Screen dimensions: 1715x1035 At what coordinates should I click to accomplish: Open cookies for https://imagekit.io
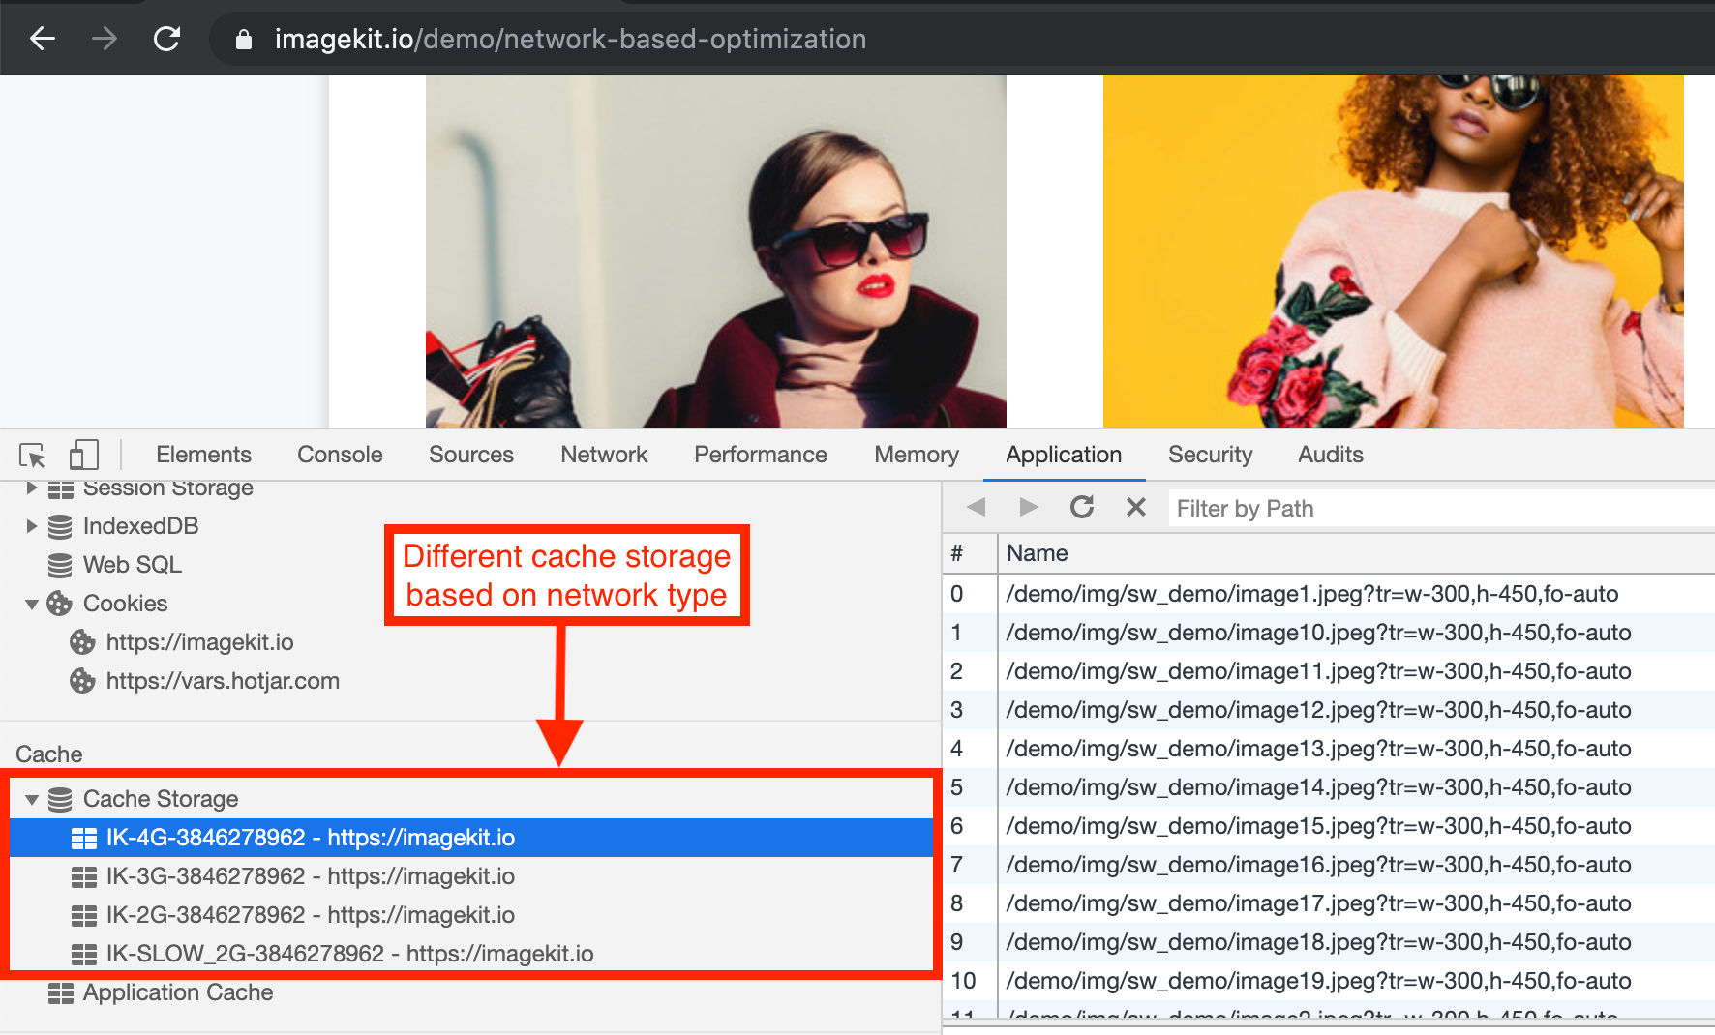pyautogui.click(x=199, y=642)
